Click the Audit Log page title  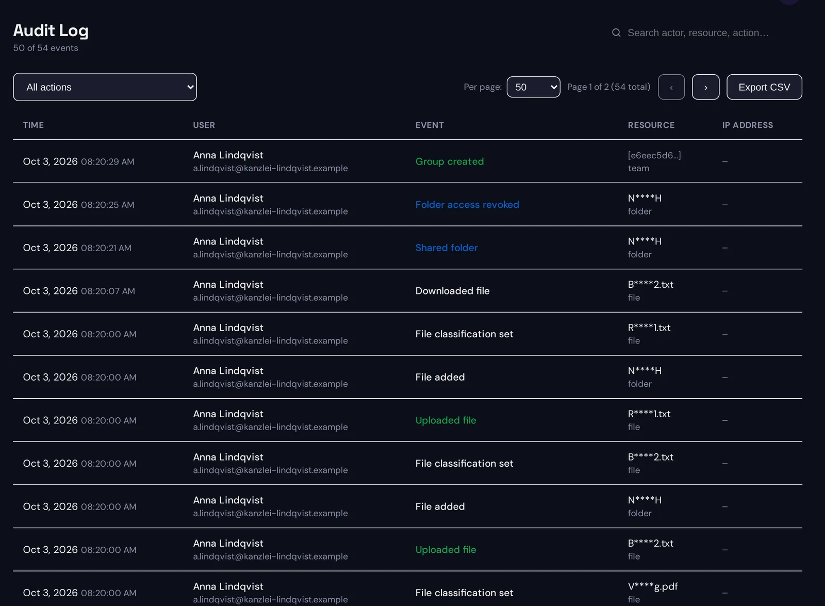coord(51,30)
